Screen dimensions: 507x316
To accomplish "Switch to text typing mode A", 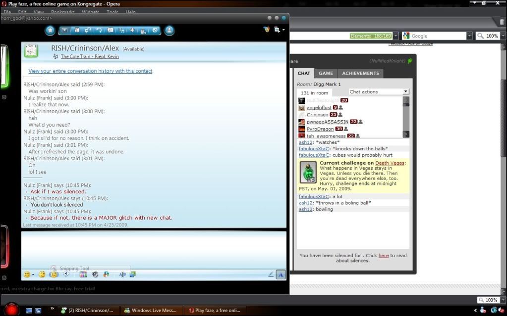I will (x=281, y=274).
